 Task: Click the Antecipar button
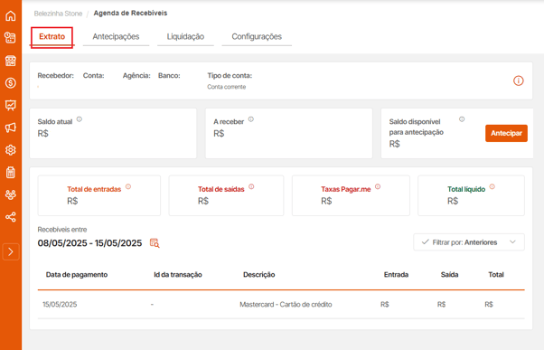coord(506,133)
